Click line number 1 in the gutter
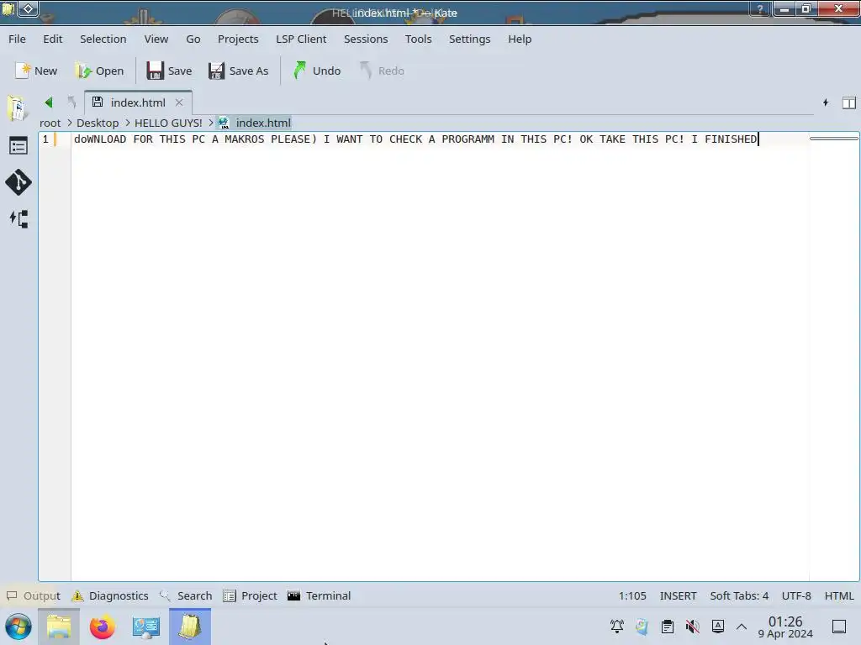The image size is (861, 645). tap(45, 139)
